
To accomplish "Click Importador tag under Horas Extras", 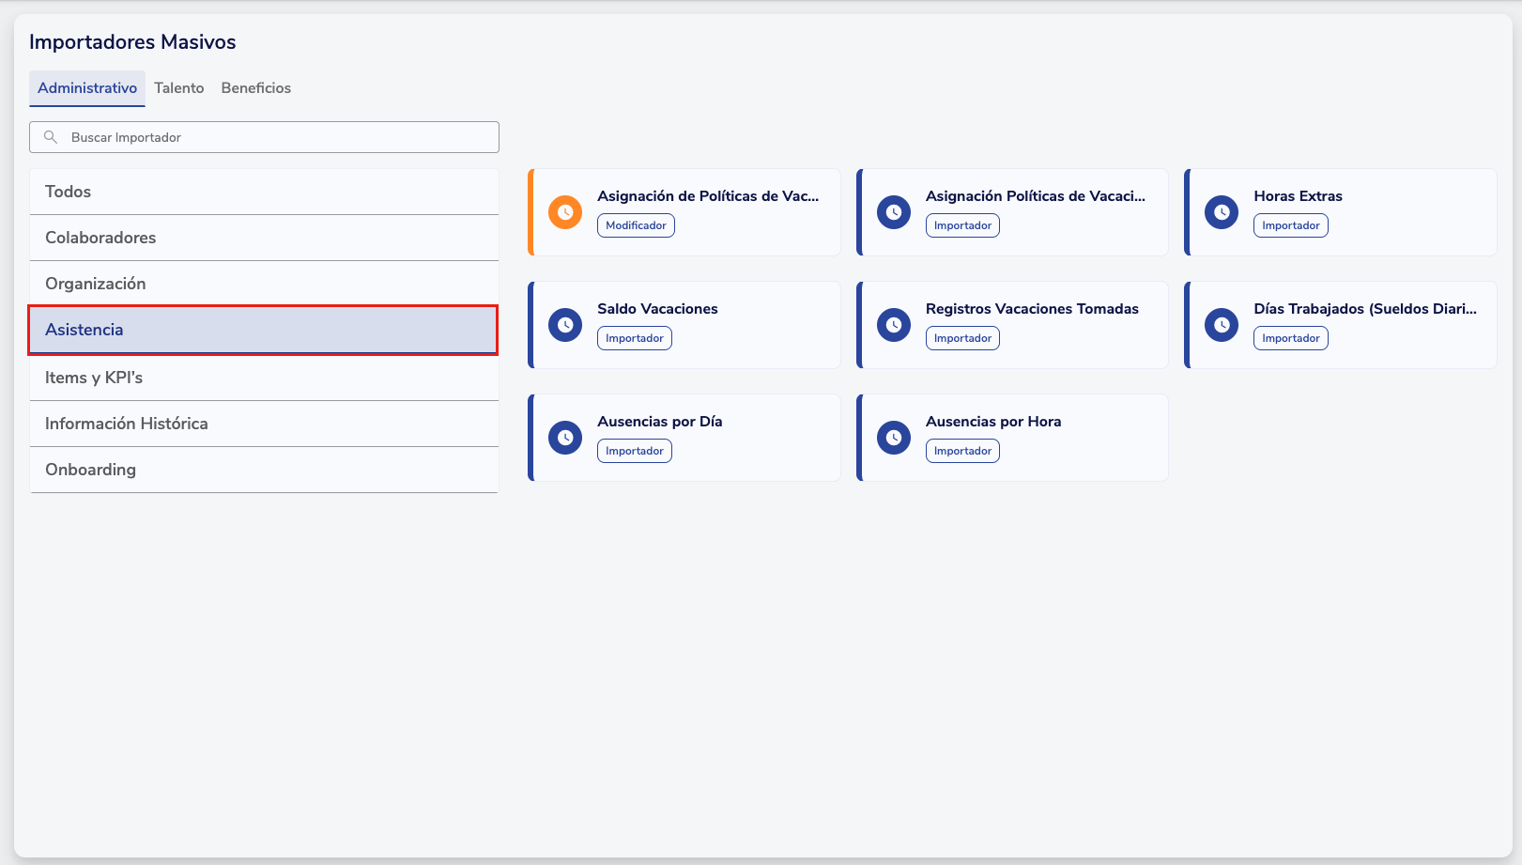I will tap(1290, 225).
